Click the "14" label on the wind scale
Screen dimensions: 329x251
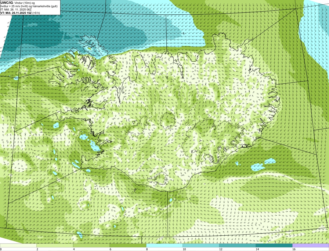[x=257, y=249]
